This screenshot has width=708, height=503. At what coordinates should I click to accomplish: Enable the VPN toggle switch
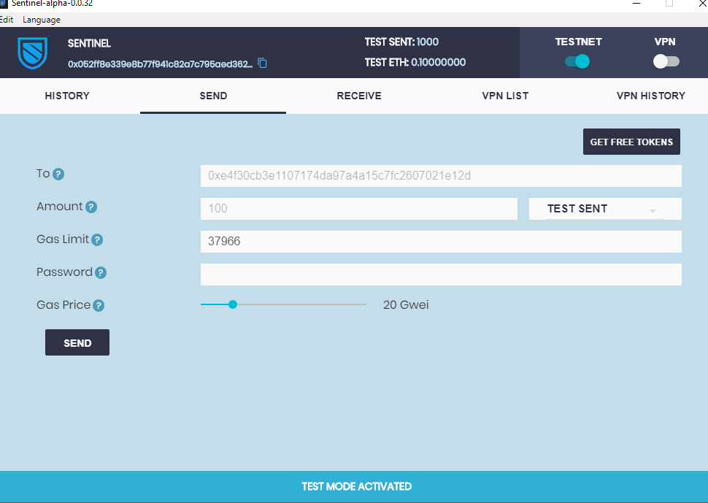666,61
